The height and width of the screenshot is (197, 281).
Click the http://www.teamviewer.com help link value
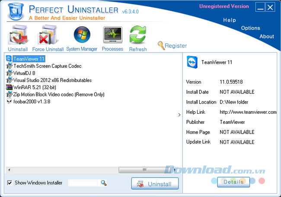pos(248,112)
